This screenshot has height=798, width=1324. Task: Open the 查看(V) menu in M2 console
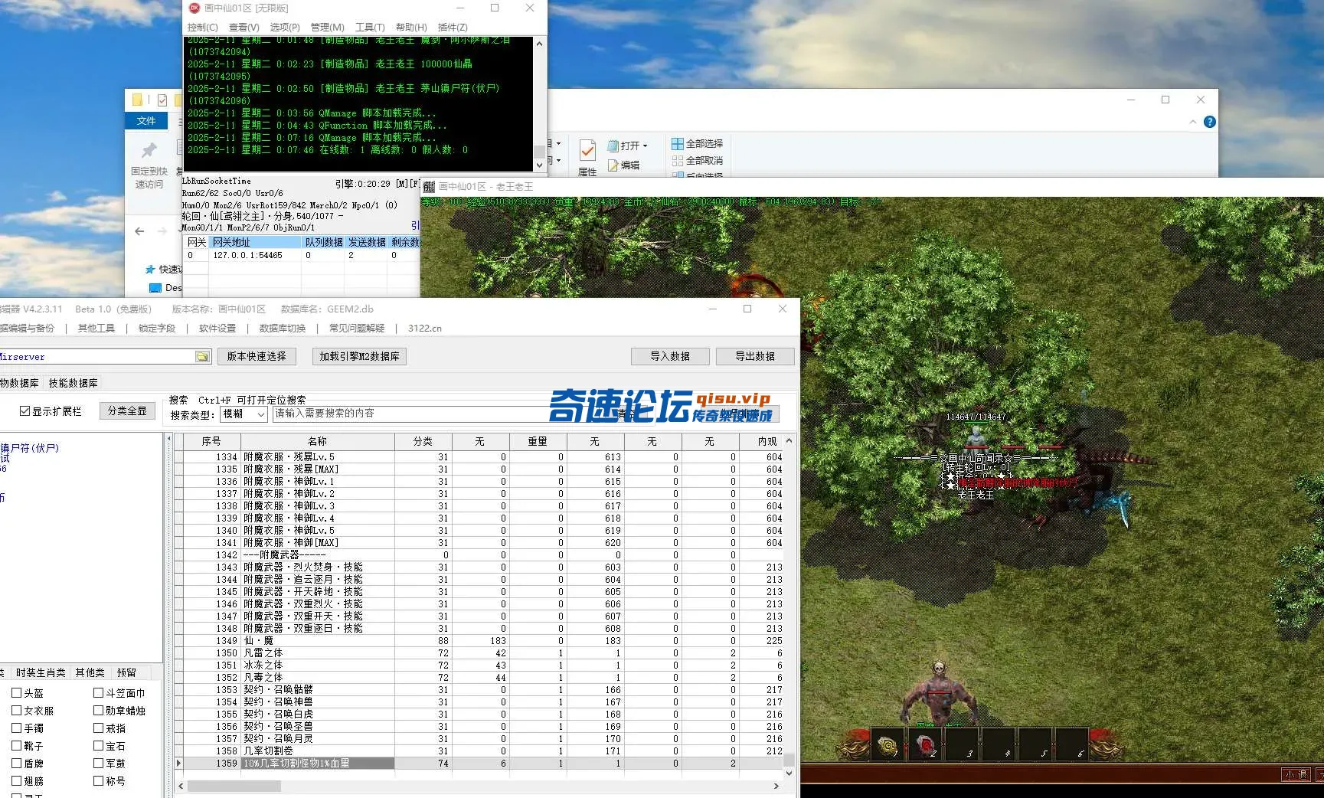pos(244,27)
